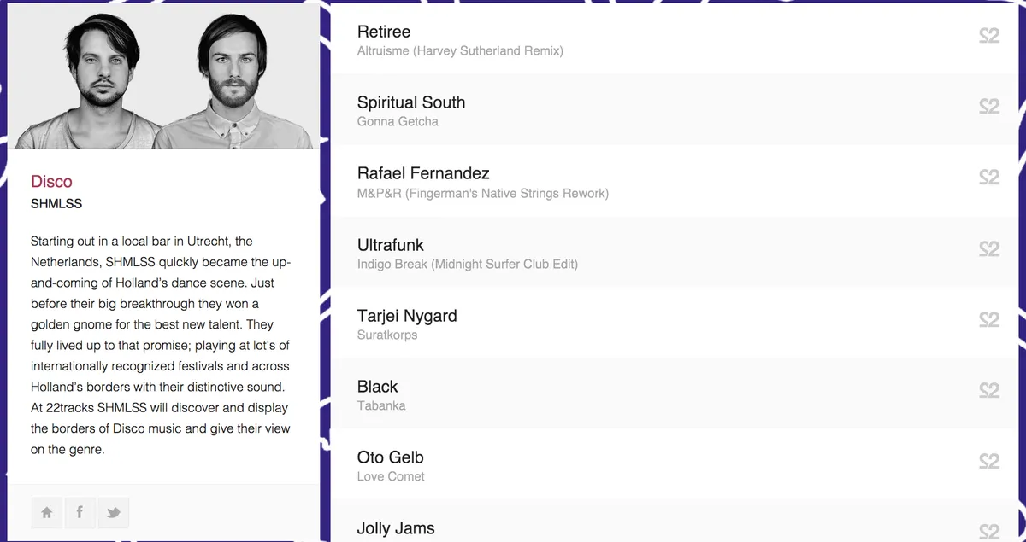Select the Spiritual South Gonna Getcha track
Image resolution: width=1026 pixels, height=542 pixels.
click(410, 110)
